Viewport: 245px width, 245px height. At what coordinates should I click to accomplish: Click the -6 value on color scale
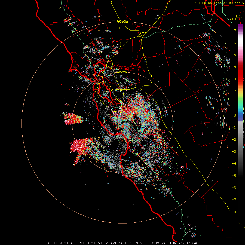(x=234, y=188)
